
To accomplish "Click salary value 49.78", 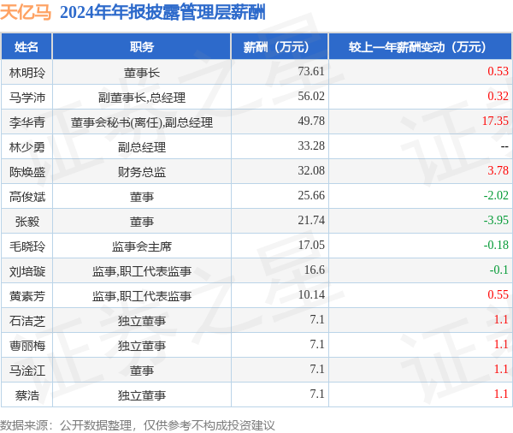I will click(311, 121).
